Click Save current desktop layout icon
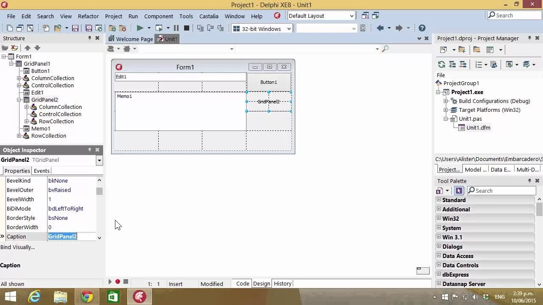Viewport: 543px width, 305px height. [x=365, y=16]
